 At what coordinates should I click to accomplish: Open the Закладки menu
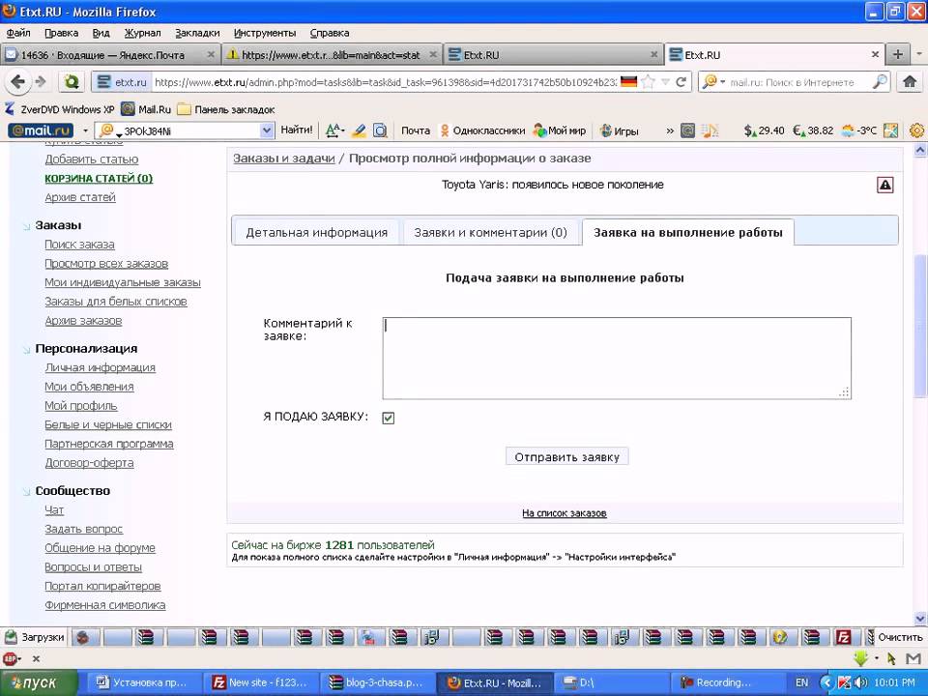pos(197,33)
